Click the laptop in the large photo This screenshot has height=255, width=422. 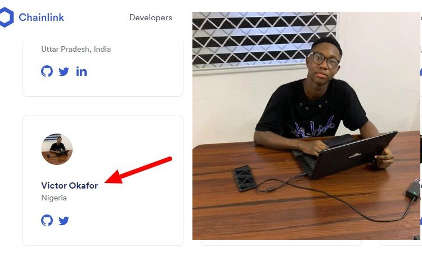point(347,155)
